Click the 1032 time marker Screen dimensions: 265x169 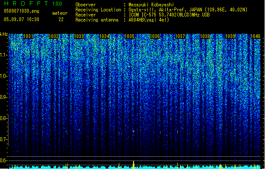pos(54,36)
